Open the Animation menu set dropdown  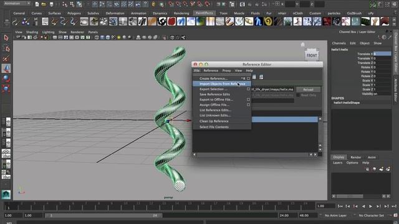tap(17, 4)
